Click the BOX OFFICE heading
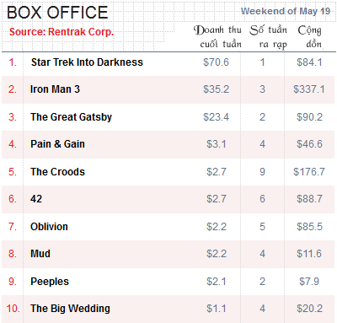 click(57, 13)
